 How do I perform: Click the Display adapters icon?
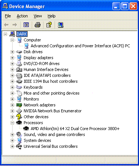pos(19,58)
